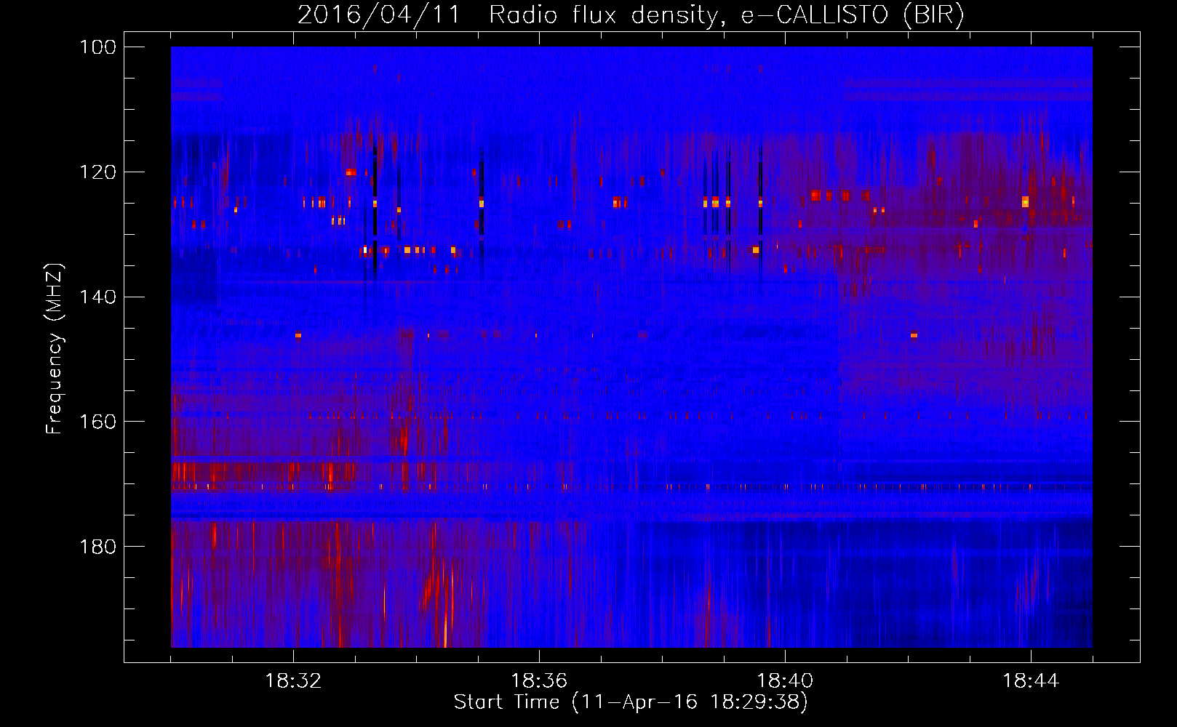Click the Start Time axis label
Viewport: 1177px width, 727px height.
631,702
